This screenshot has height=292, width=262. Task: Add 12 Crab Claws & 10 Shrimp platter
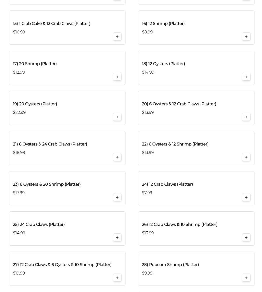(246, 238)
